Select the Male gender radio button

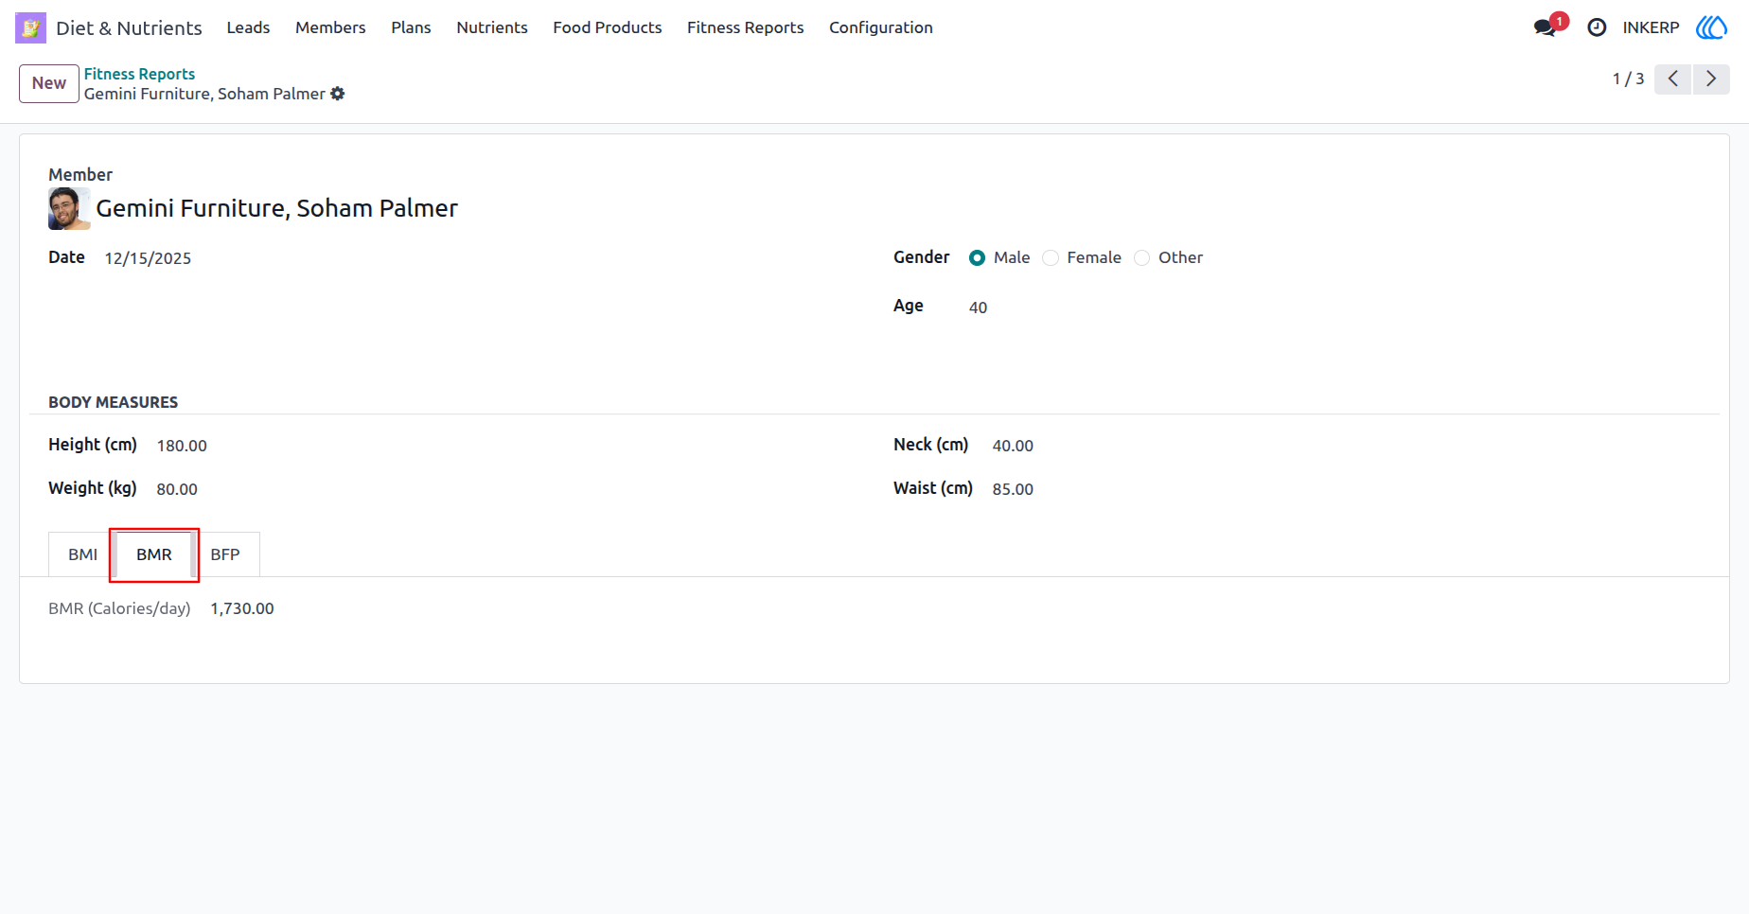(x=977, y=257)
